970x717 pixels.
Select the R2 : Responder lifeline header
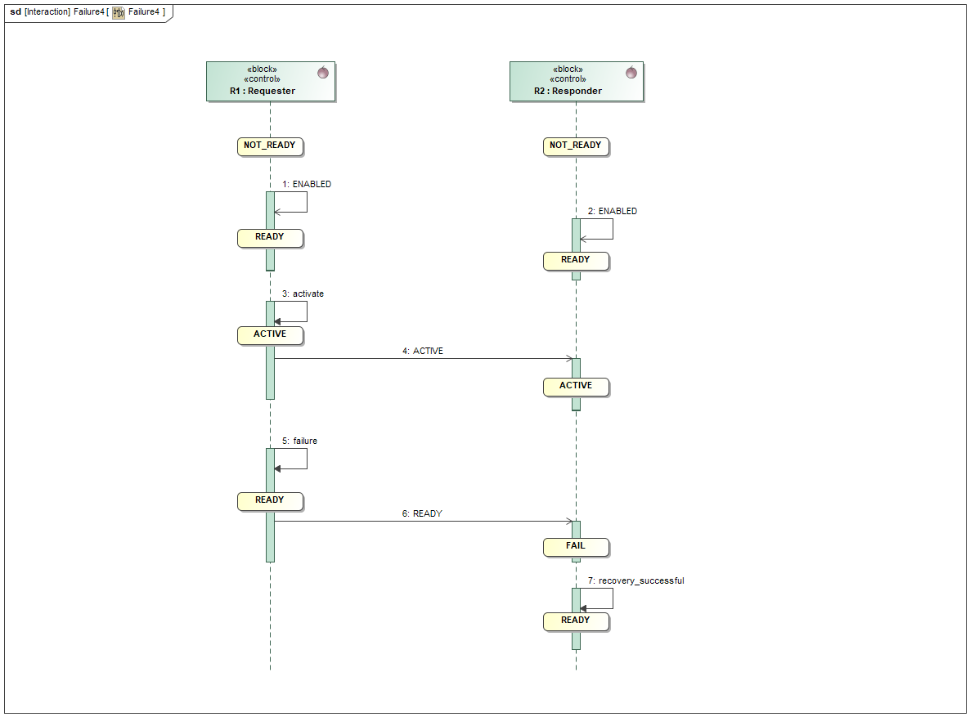576,82
